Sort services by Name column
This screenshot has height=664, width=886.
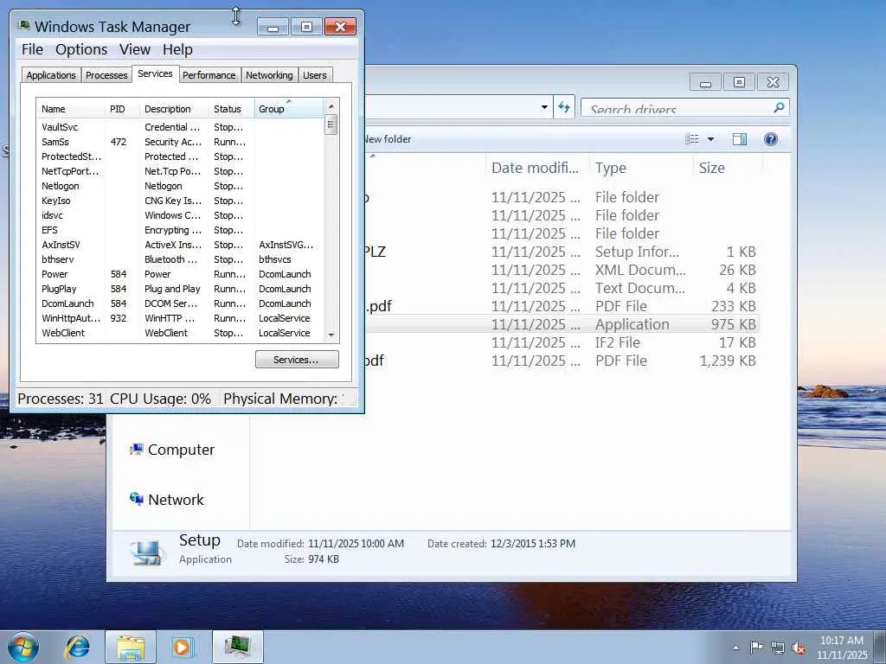(71, 109)
